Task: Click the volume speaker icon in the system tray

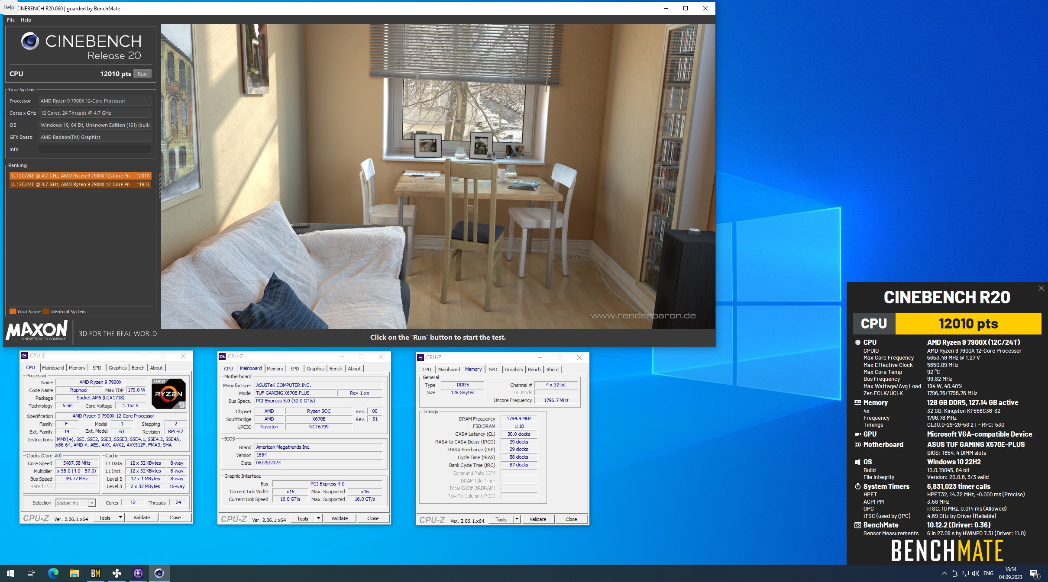Action: [x=976, y=573]
